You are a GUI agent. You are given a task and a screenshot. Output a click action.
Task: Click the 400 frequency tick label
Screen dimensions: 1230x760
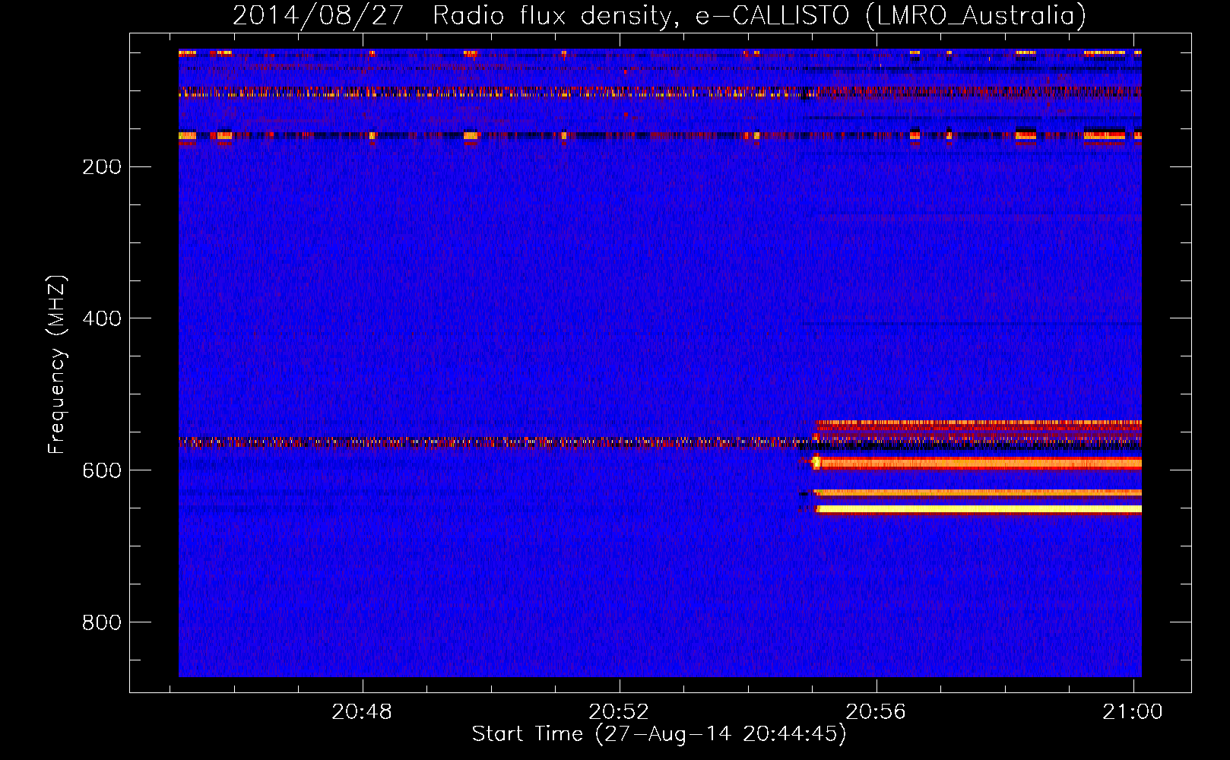tap(102, 318)
